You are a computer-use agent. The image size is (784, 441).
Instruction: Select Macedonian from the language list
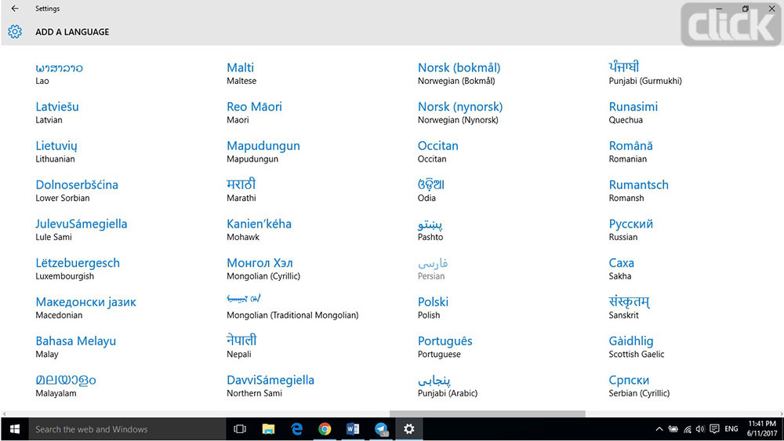pyautogui.click(x=85, y=307)
